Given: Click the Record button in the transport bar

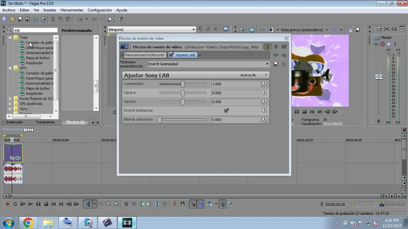Looking at the screenshot, I should (x=7, y=204).
